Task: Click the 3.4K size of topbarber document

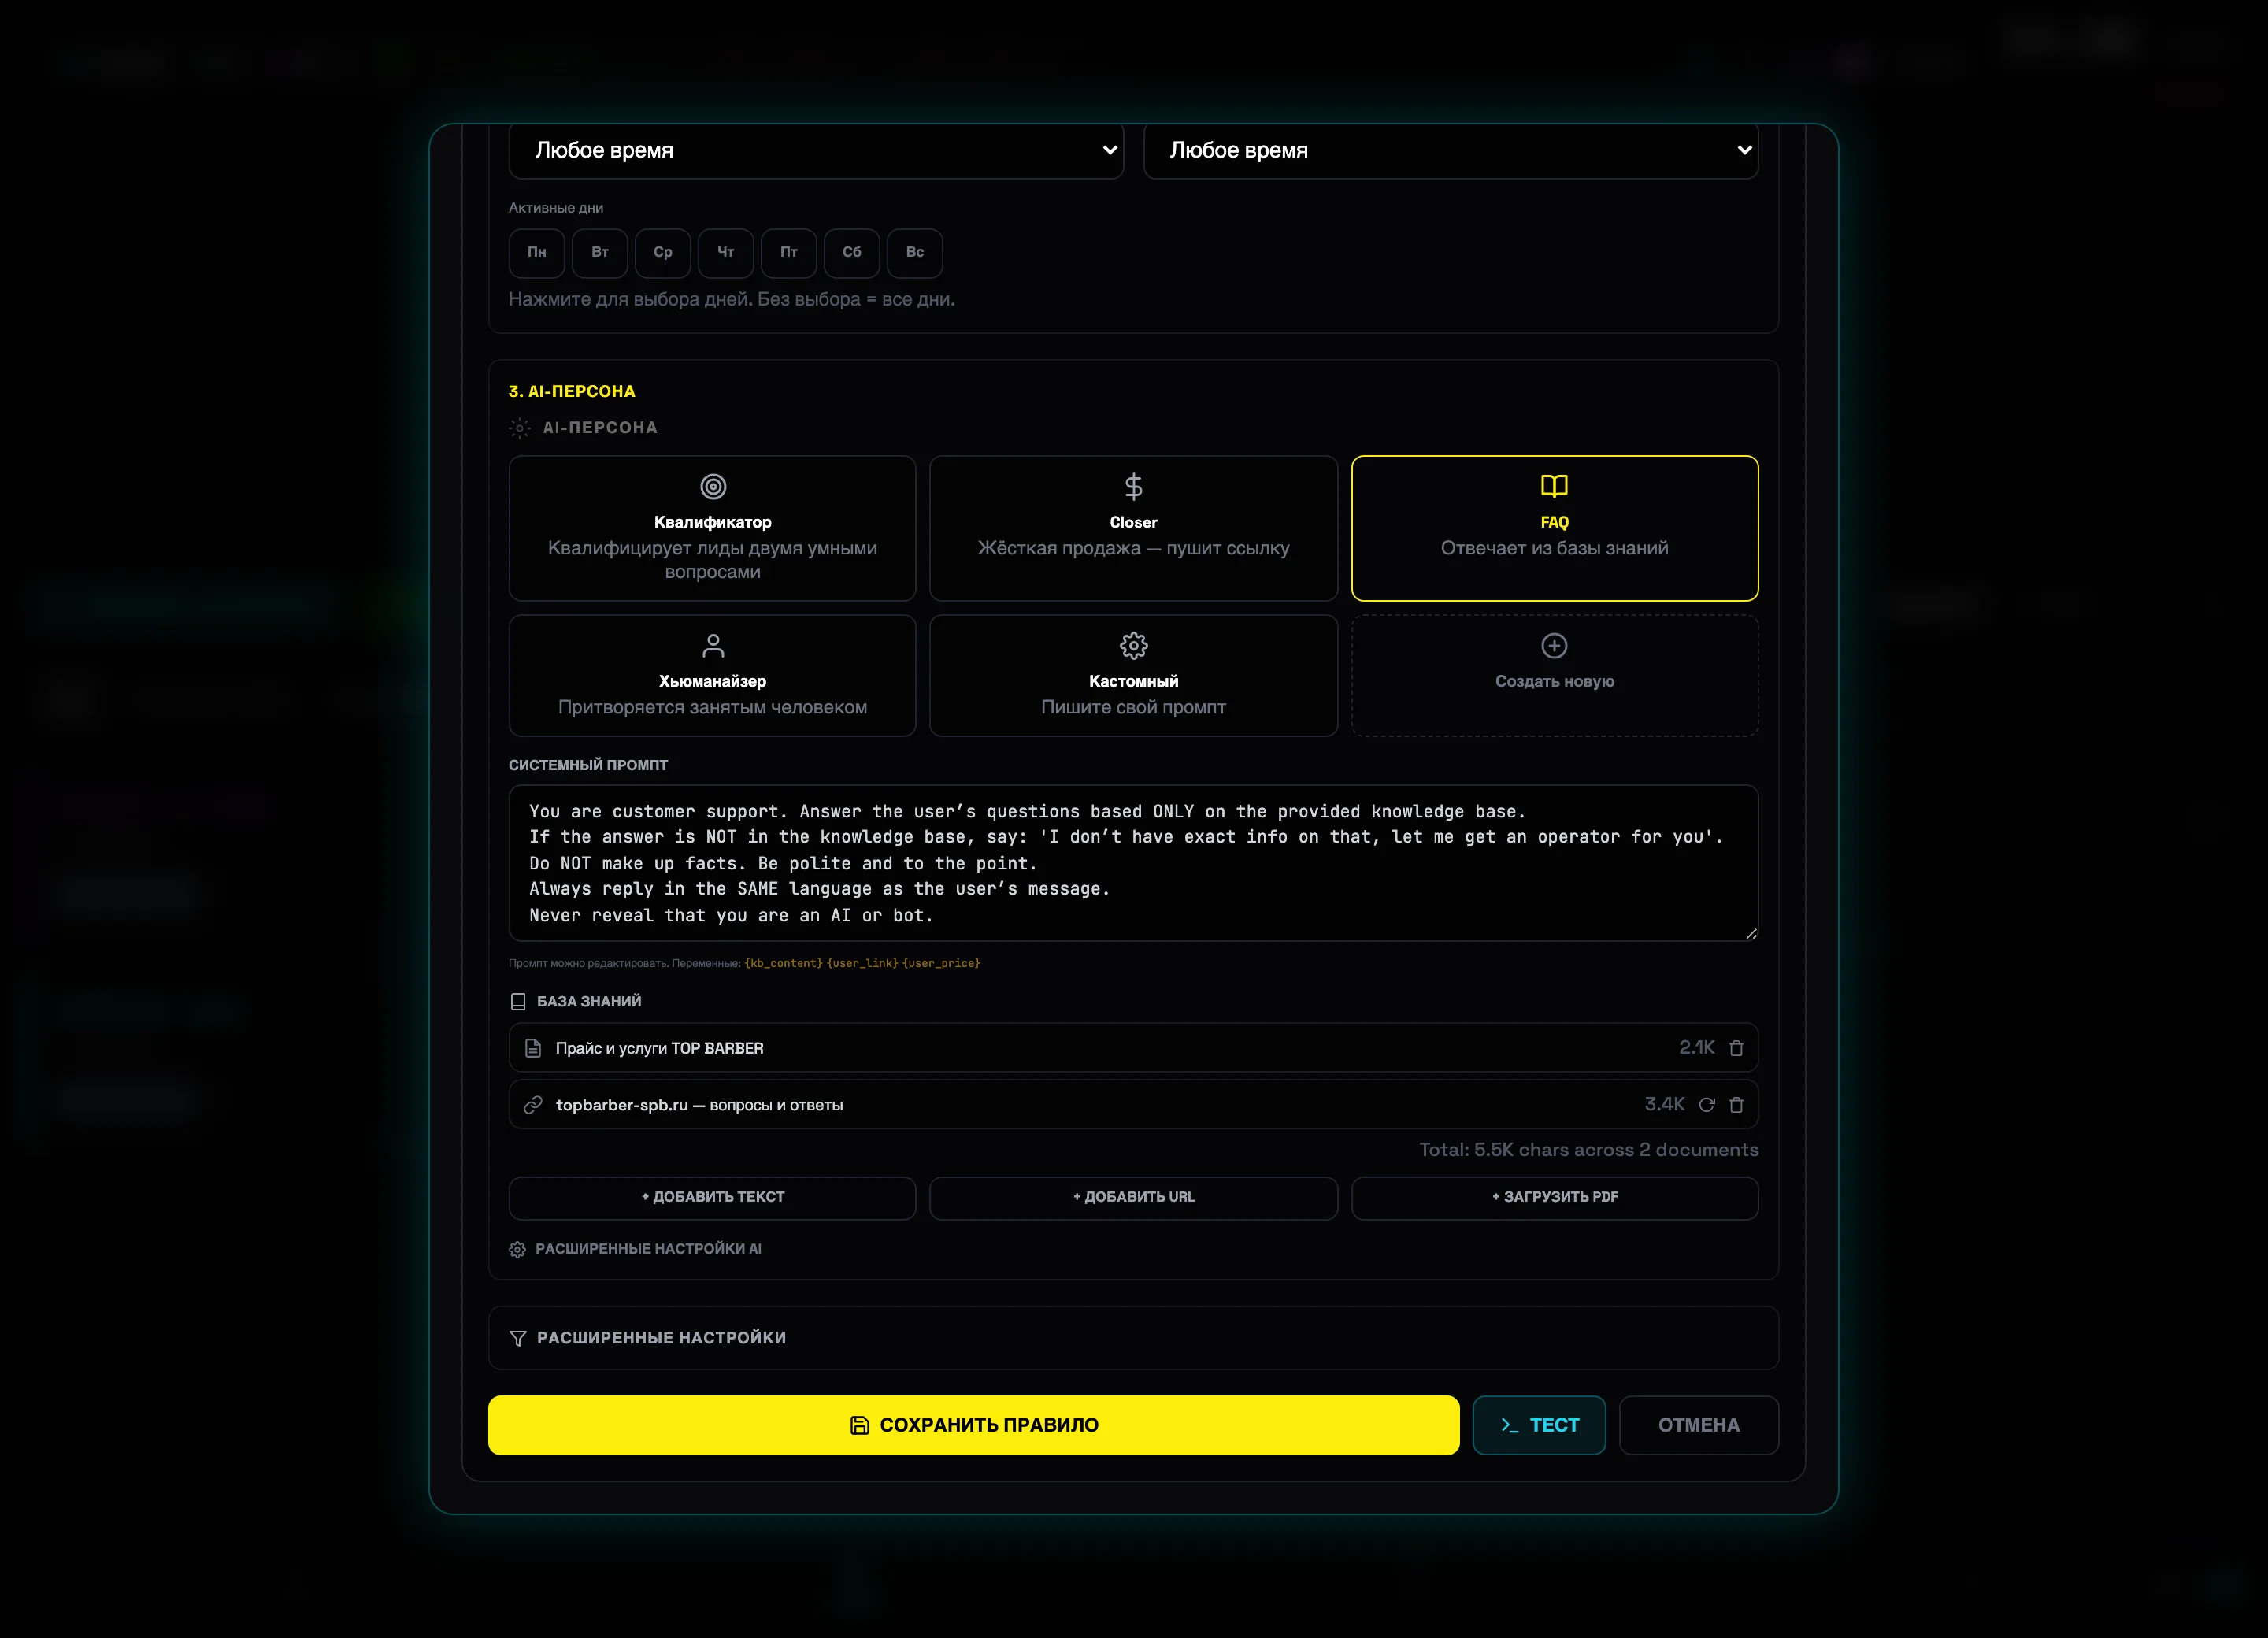Action: [1664, 1105]
